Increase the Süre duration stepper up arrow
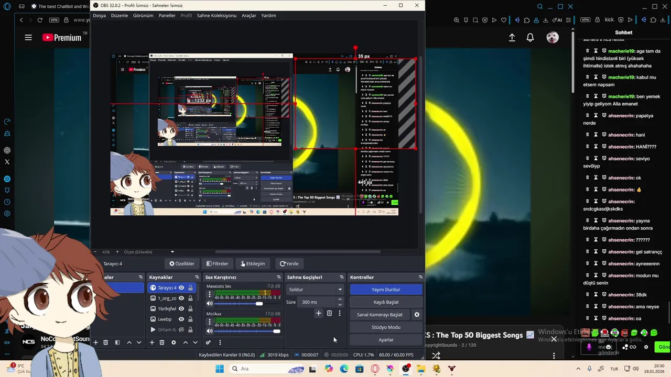 340,300
